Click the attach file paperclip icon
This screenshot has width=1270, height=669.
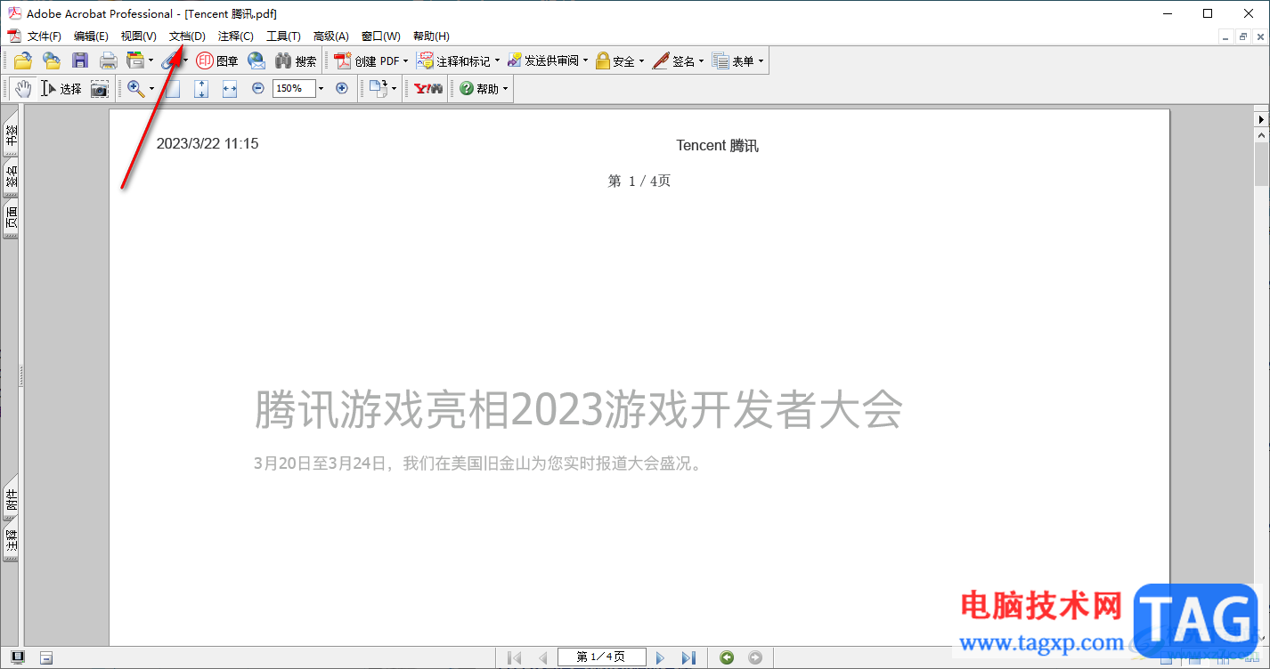pyautogui.click(x=169, y=60)
